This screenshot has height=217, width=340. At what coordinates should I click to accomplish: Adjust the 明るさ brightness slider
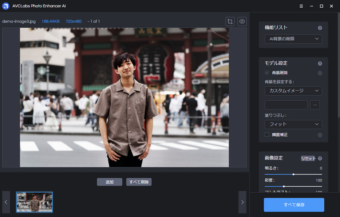coord(293,174)
